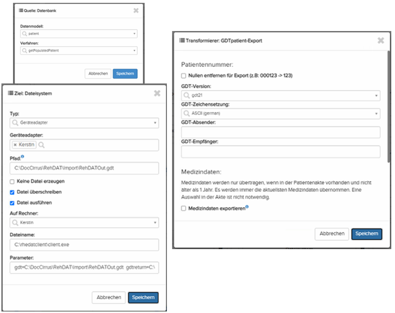Click Abbrechen in the Ziel: Dateisystem dialog
Image resolution: width=395 pixels, height=313 pixels.
click(x=108, y=297)
